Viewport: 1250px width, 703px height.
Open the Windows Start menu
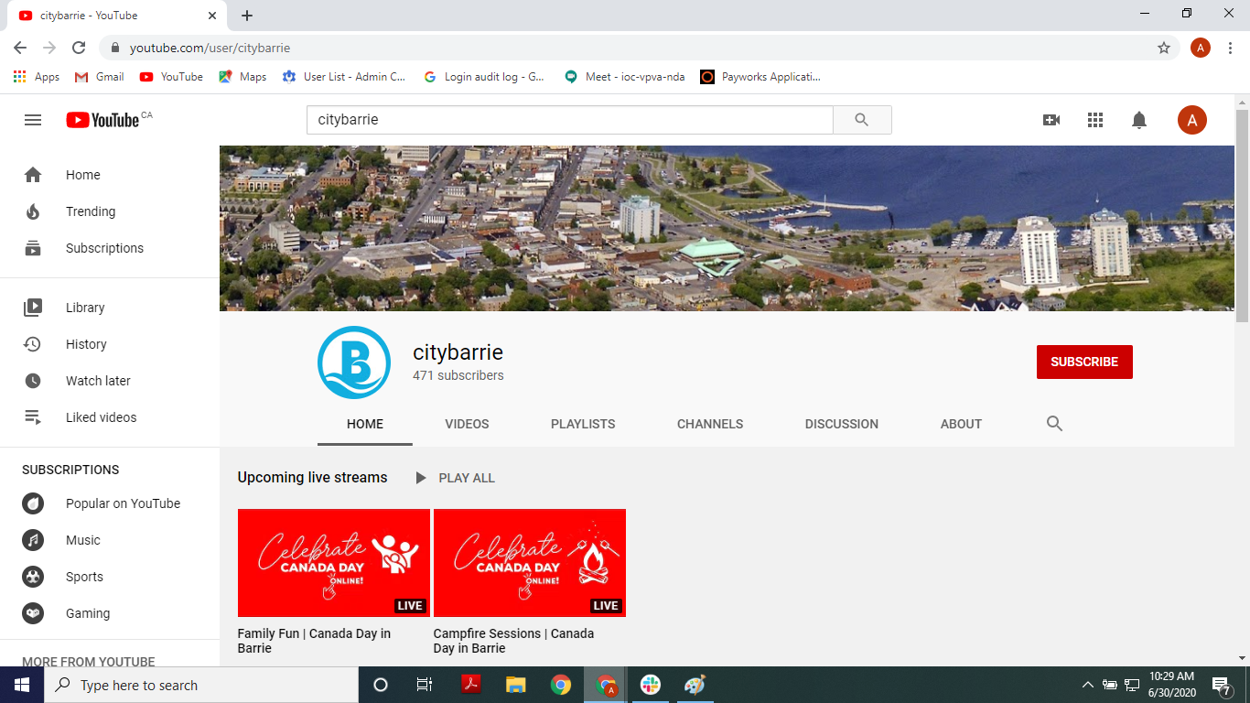22,685
